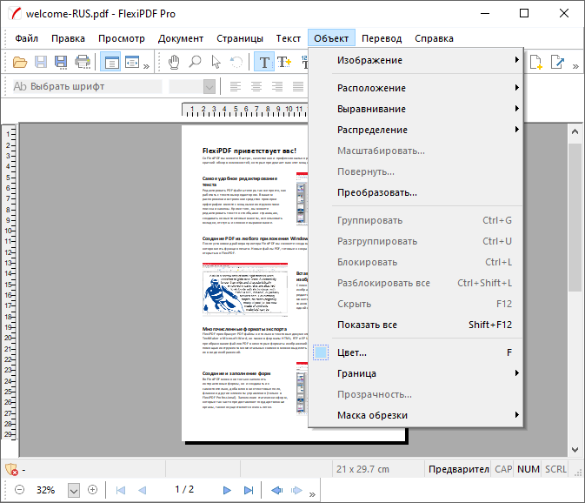Click the insert new page icon
Screen dimensions: 585x503
pyautogui.click(x=536, y=62)
